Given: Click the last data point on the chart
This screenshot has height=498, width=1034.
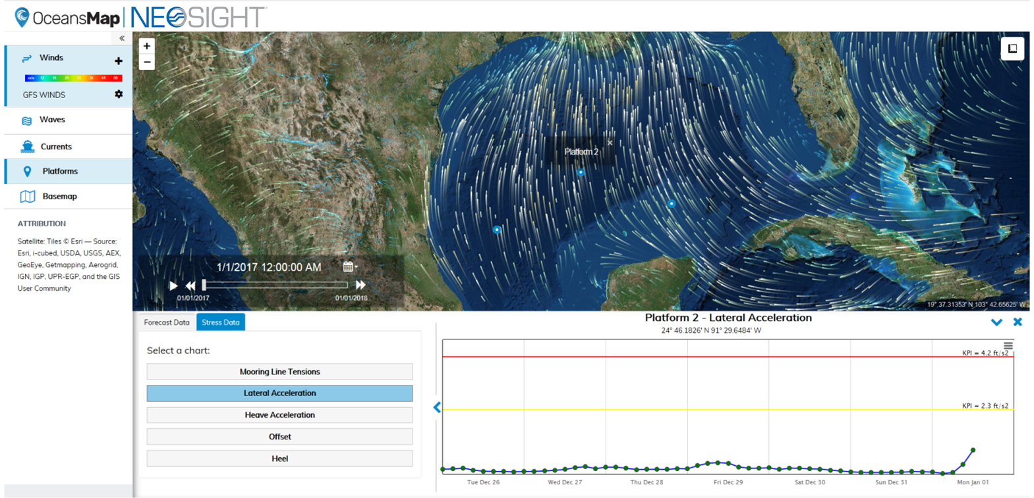Looking at the screenshot, I should pos(973,450).
